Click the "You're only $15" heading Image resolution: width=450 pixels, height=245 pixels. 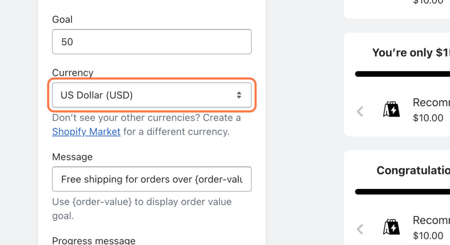tap(411, 53)
